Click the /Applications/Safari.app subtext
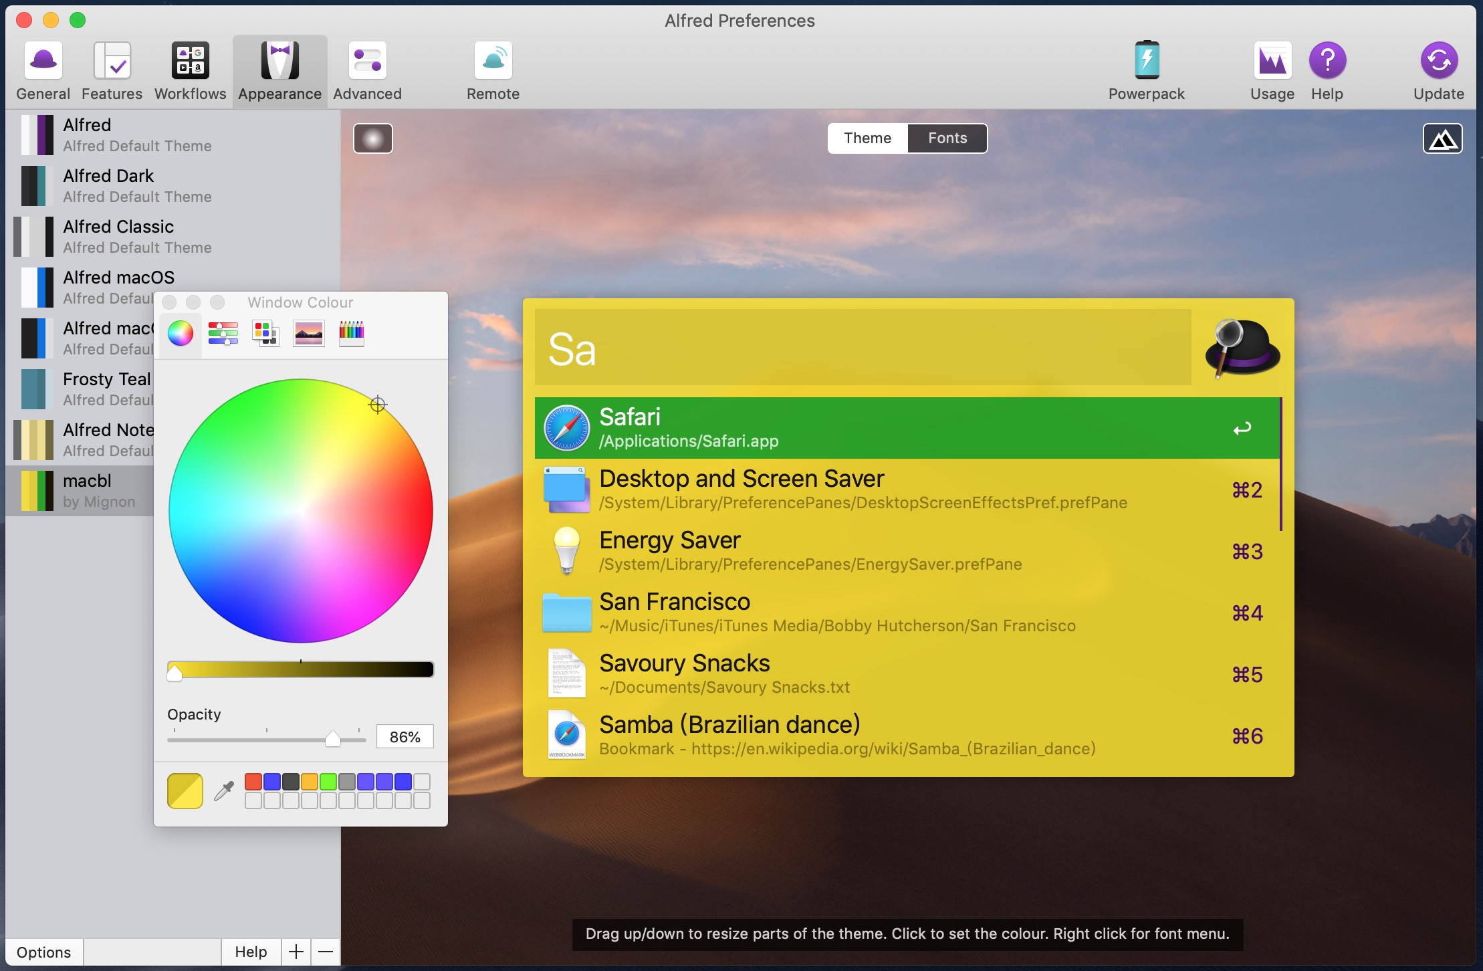 [x=689, y=441]
